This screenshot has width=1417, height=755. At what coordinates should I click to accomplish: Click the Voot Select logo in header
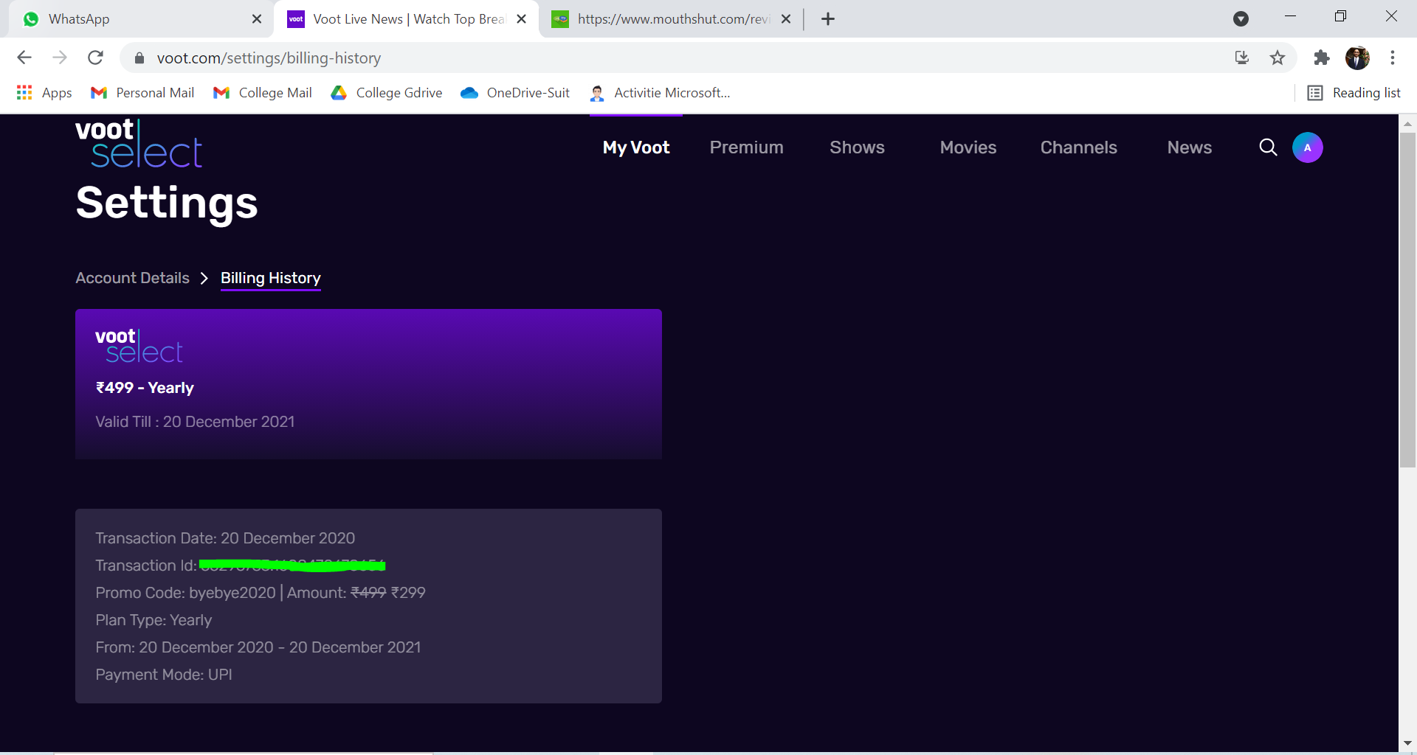tap(138, 144)
